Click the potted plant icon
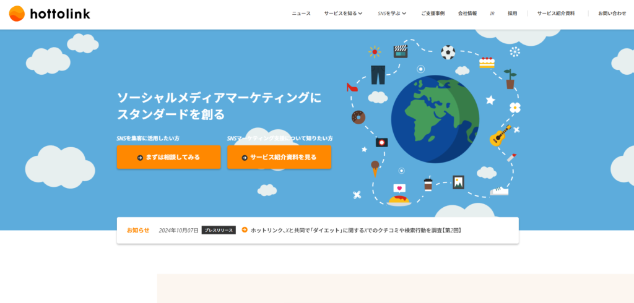 pos(510,79)
